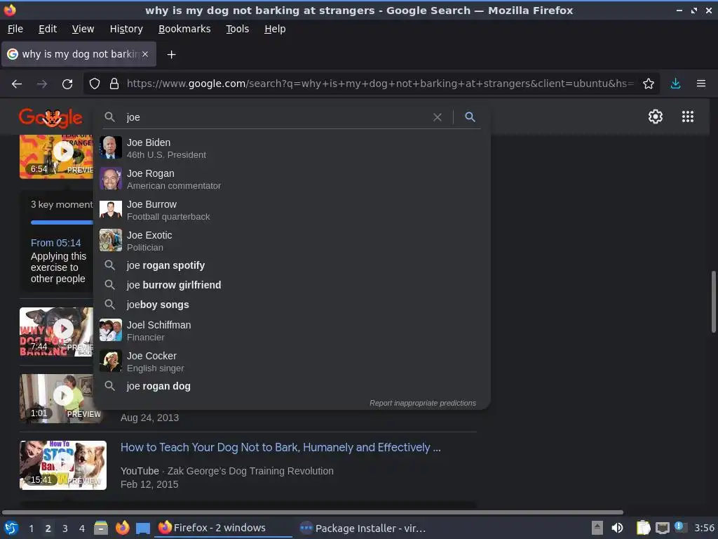Open the Tools menu
The width and height of the screenshot is (718, 539).
[237, 29]
